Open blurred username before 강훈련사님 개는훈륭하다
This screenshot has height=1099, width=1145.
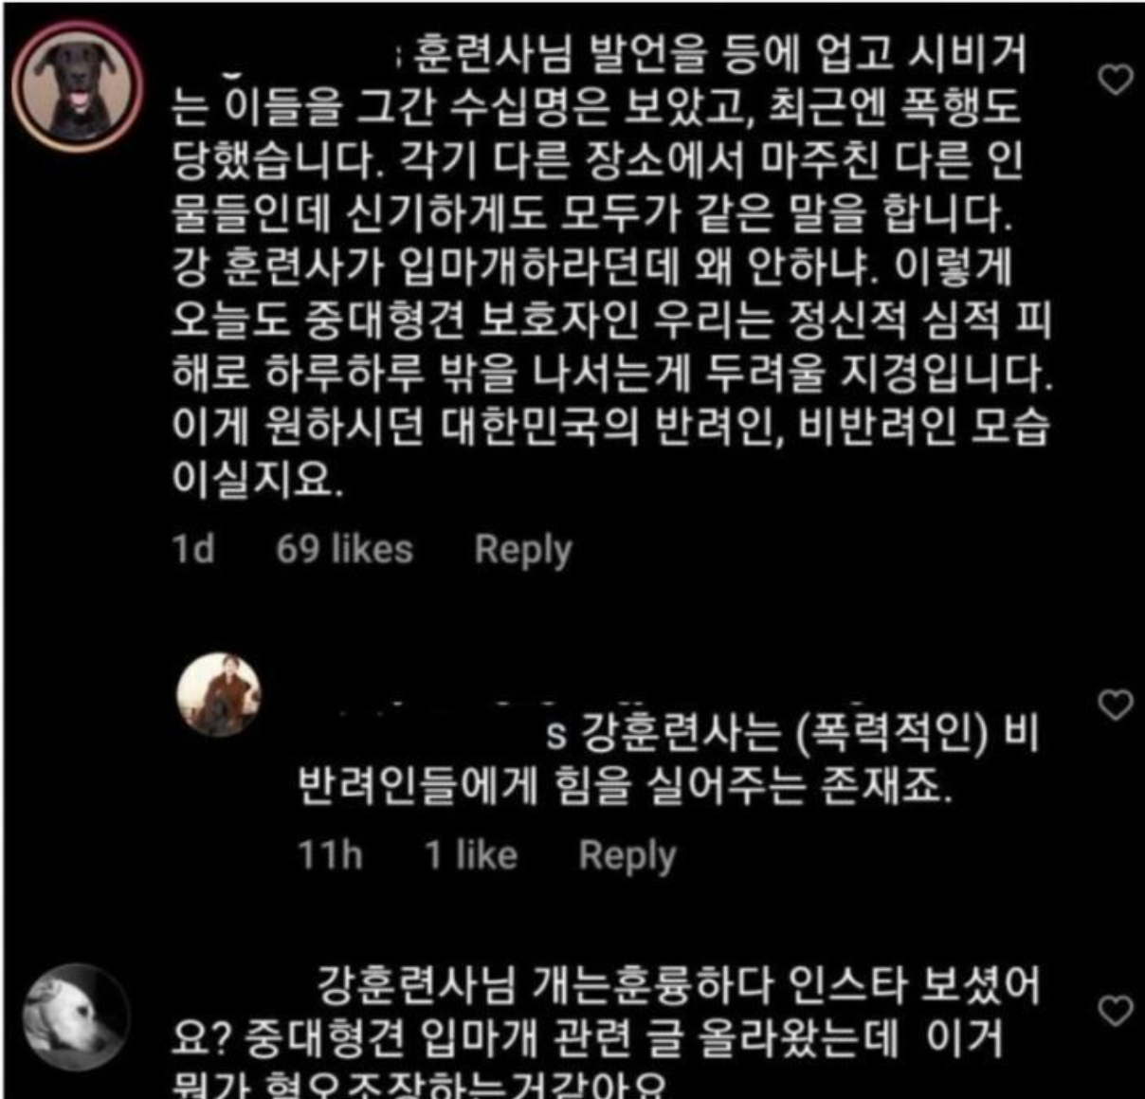point(242,986)
